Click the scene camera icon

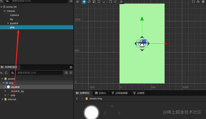tap(198, 2)
